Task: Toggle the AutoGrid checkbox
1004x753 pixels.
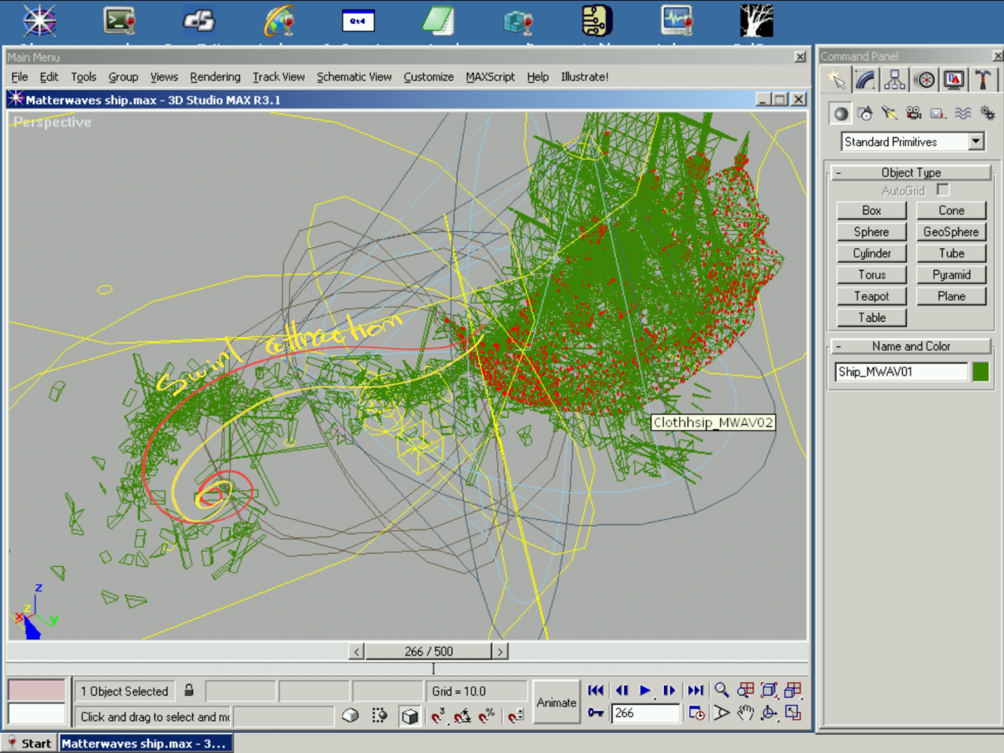Action: tap(942, 190)
